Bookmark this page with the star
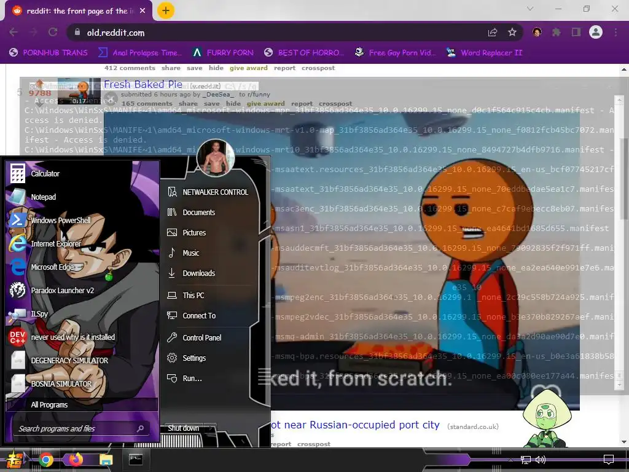Viewport: 629px width, 472px height. point(512,33)
